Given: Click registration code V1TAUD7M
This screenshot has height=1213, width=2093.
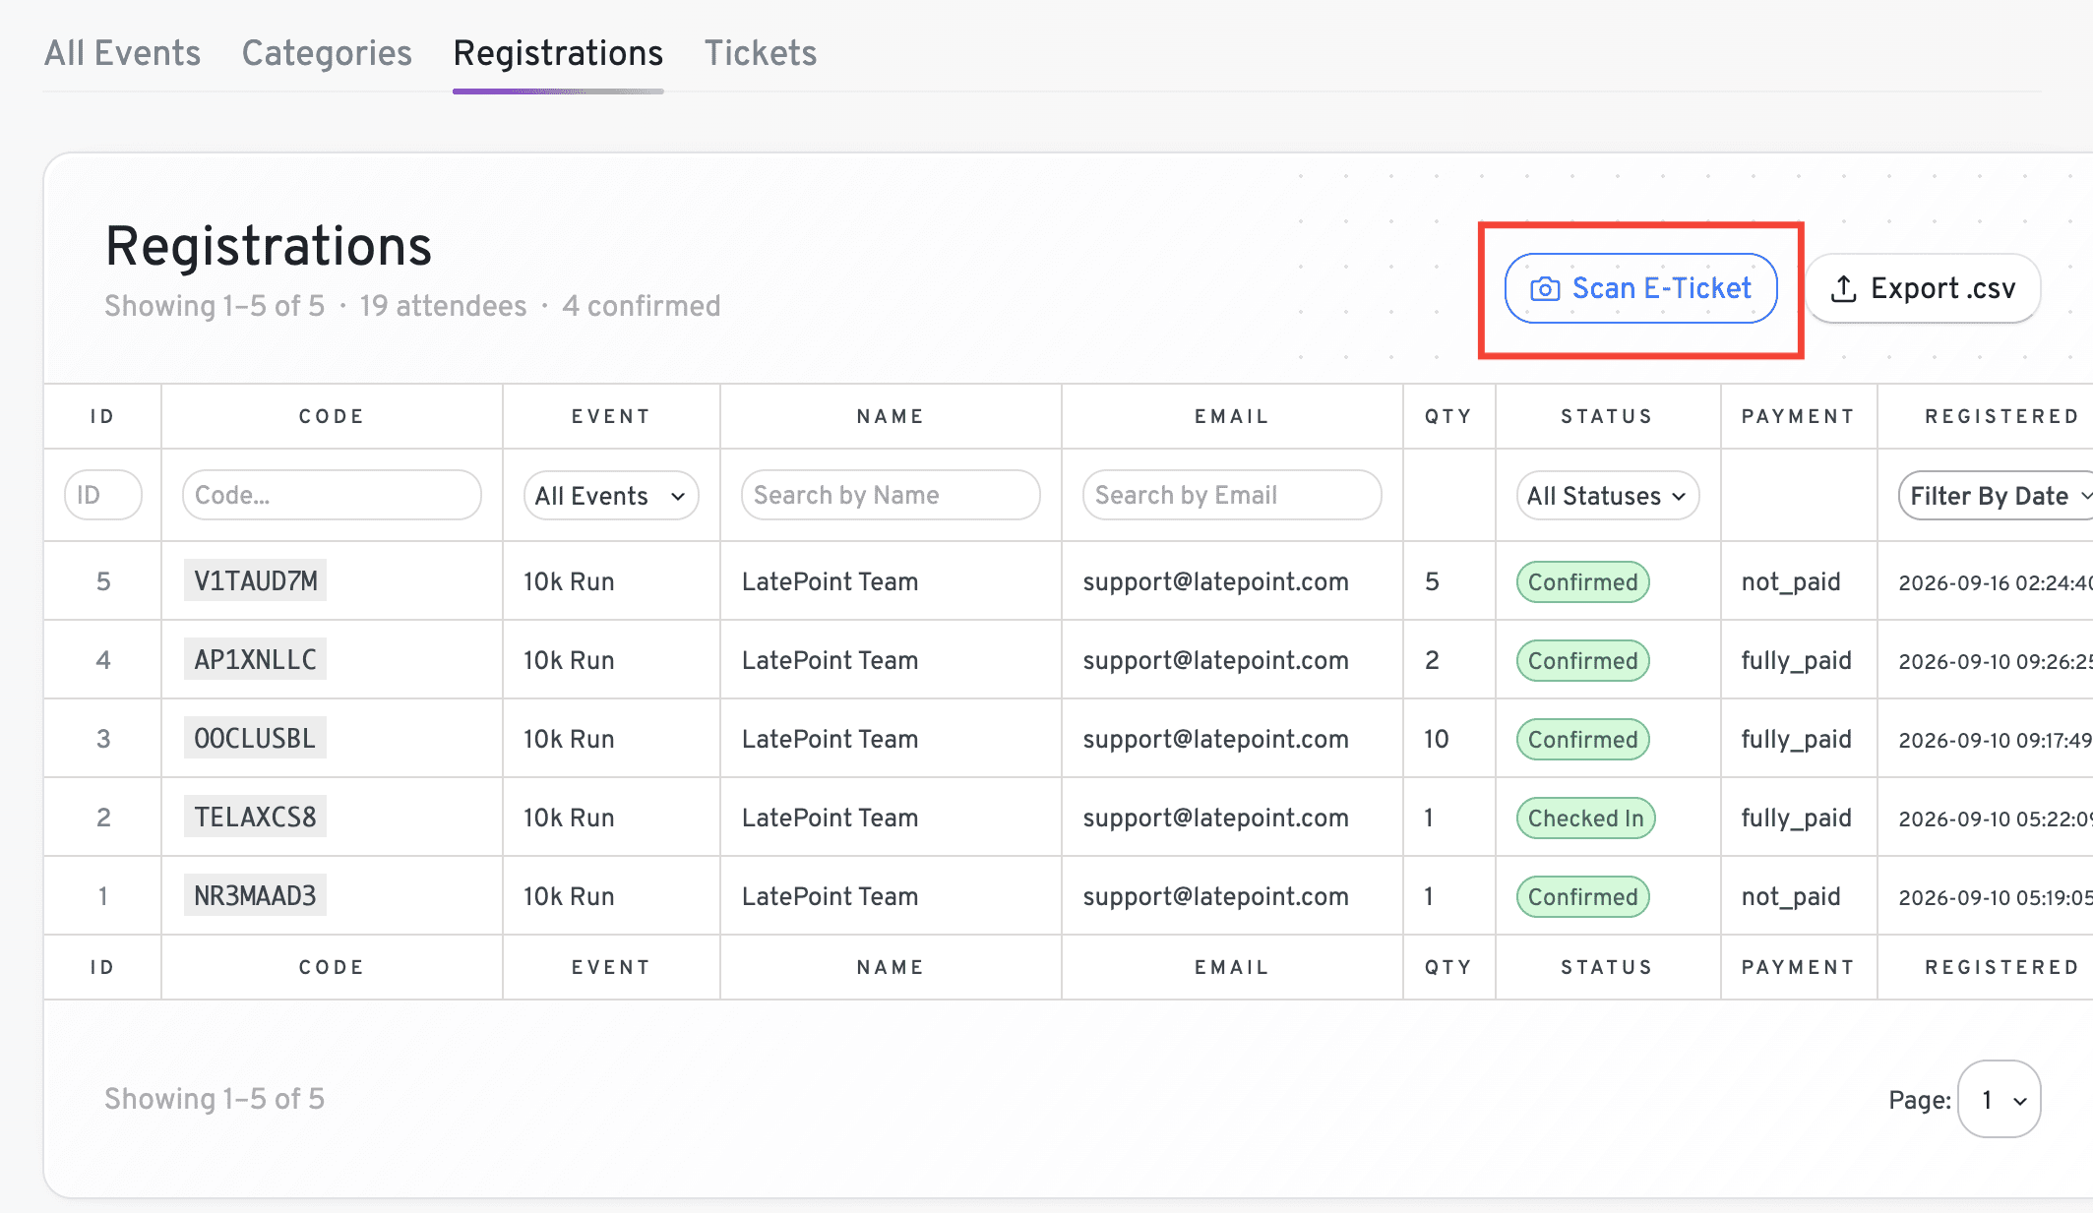Looking at the screenshot, I should point(255,580).
